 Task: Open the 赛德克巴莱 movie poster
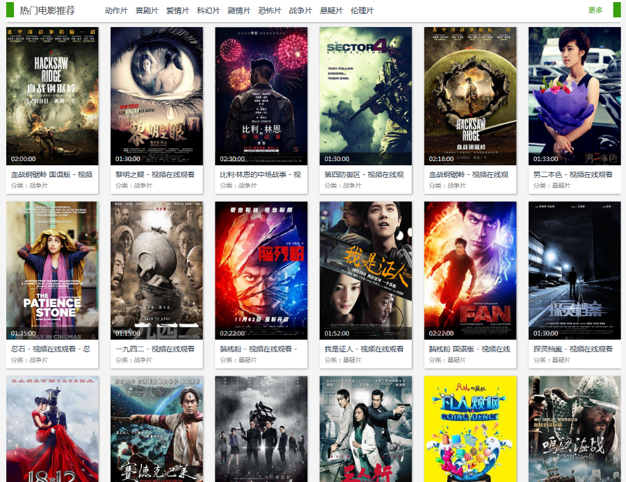157,429
